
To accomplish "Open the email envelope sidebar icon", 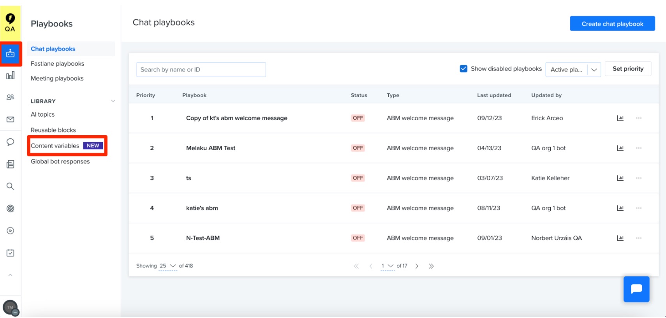I will pyautogui.click(x=11, y=119).
